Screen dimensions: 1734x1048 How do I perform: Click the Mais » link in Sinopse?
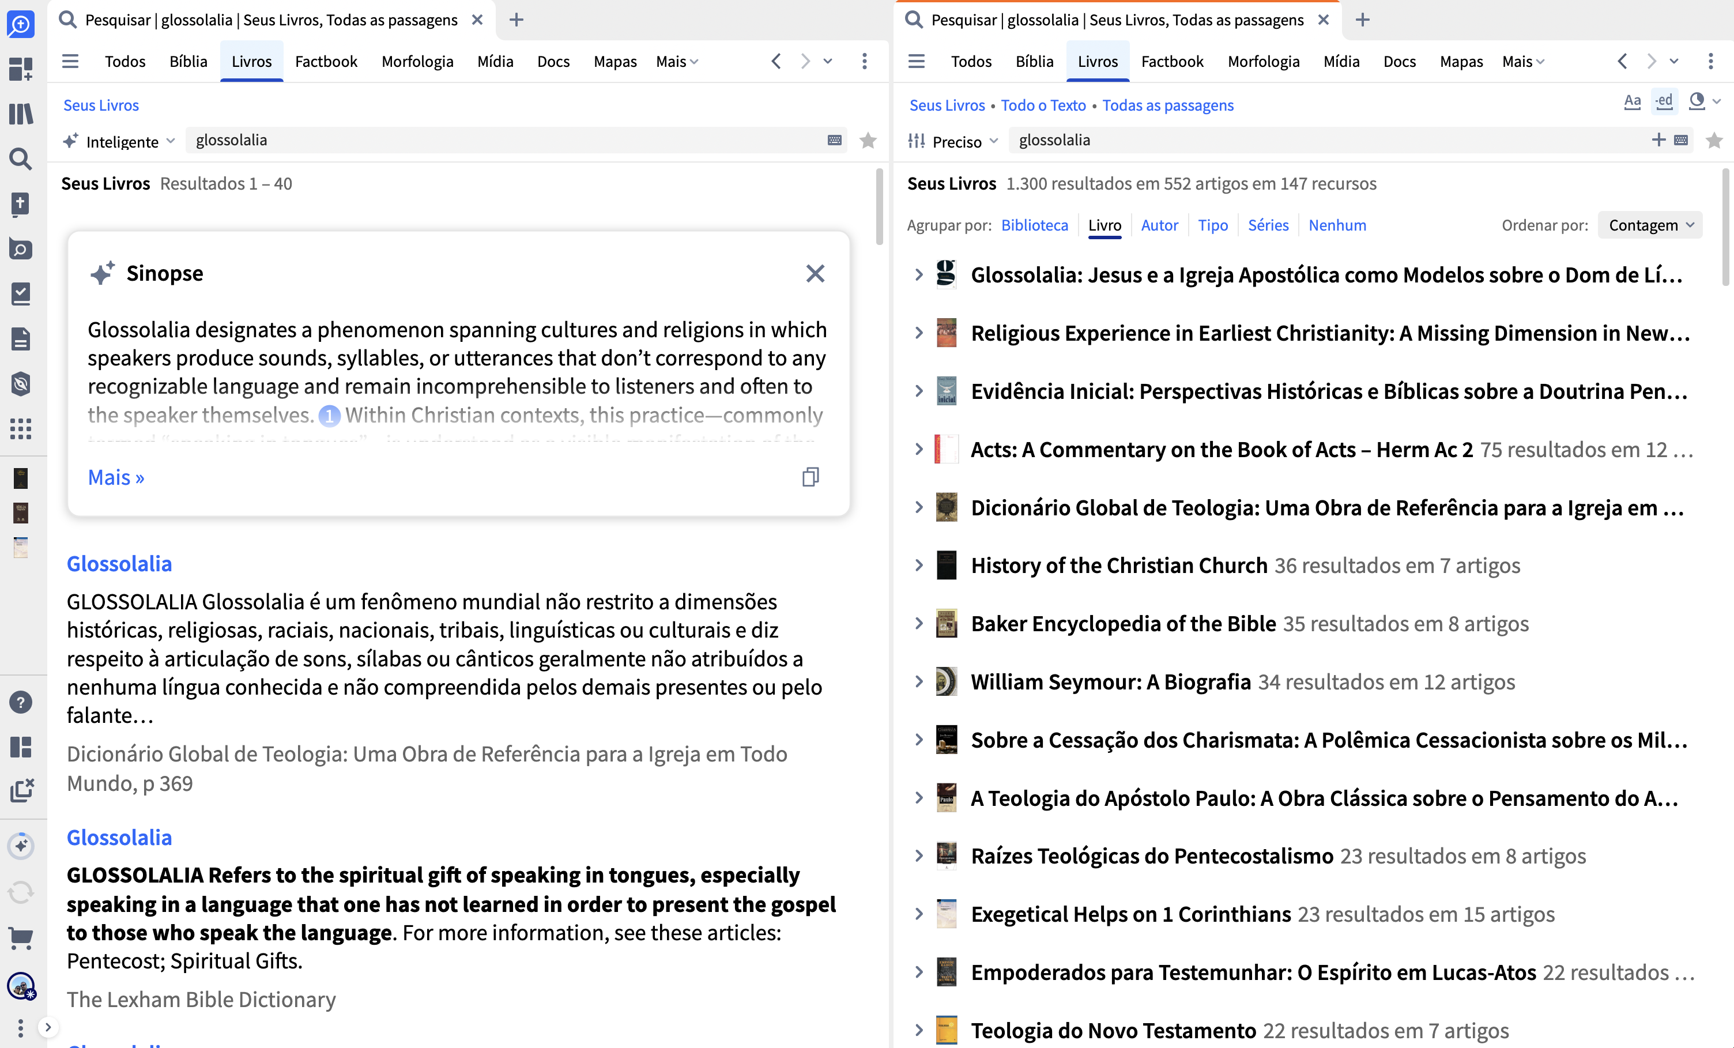[116, 477]
